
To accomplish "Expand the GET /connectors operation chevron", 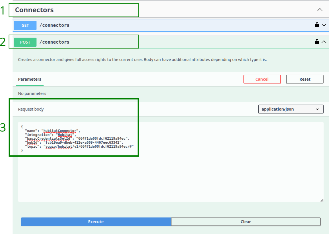I will point(324,25).
